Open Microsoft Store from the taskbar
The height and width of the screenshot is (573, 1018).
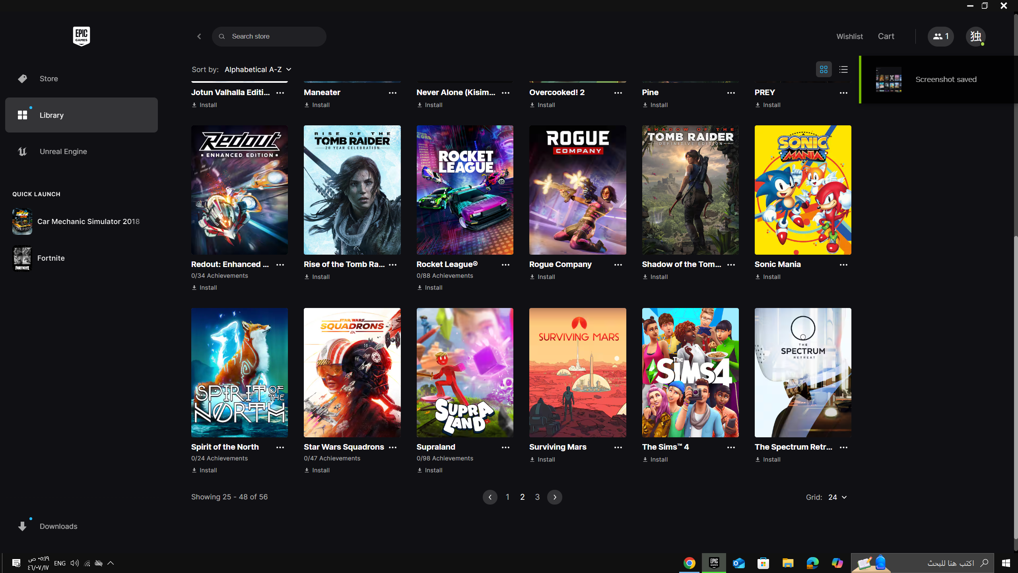click(x=763, y=563)
